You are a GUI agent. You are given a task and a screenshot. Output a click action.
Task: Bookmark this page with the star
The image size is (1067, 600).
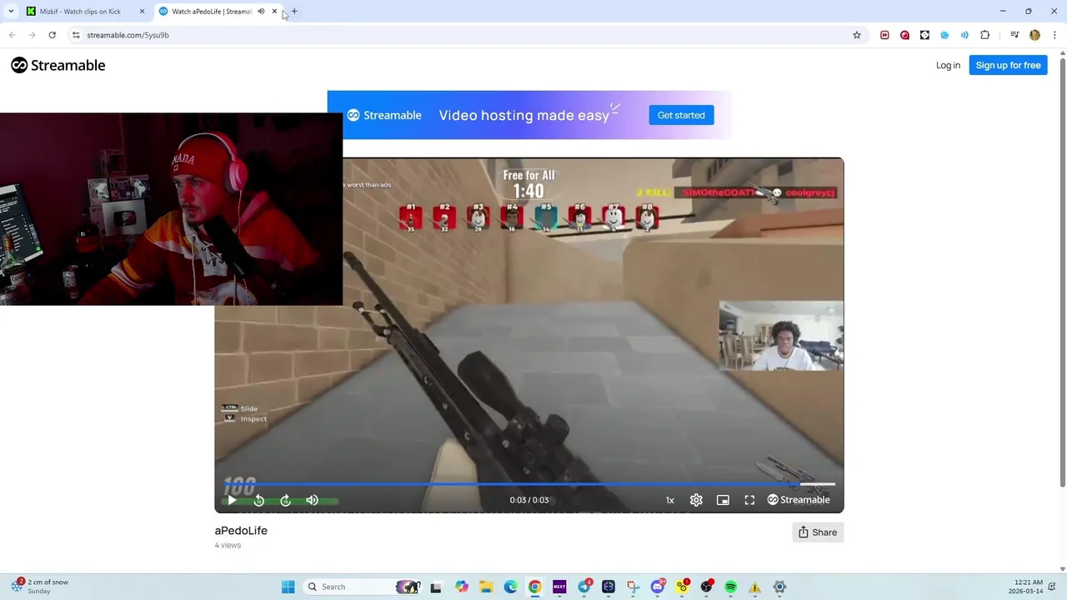(857, 35)
